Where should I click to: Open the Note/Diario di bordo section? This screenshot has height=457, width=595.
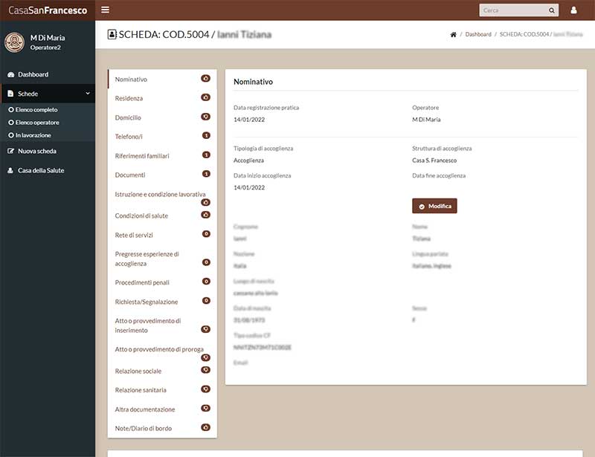coord(162,428)
